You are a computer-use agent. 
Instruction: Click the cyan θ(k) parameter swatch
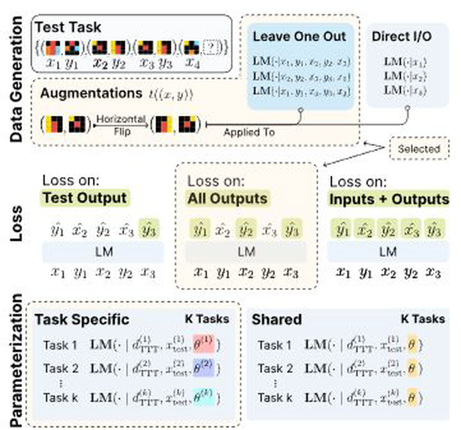point(204,397)
